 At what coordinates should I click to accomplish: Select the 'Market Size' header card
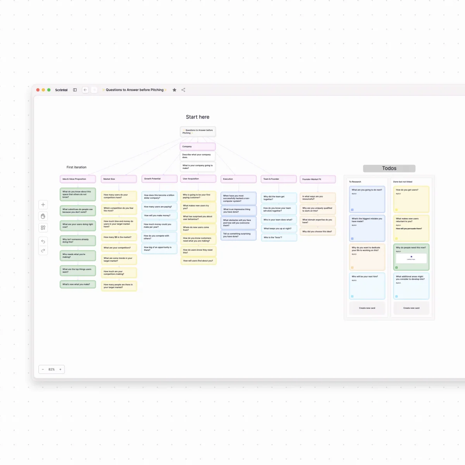click(x=119, y=179)
